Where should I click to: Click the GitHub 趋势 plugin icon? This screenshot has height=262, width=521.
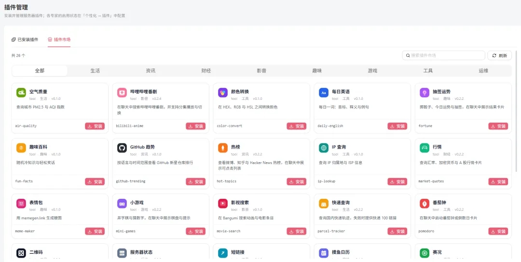(x=122, y=148)
